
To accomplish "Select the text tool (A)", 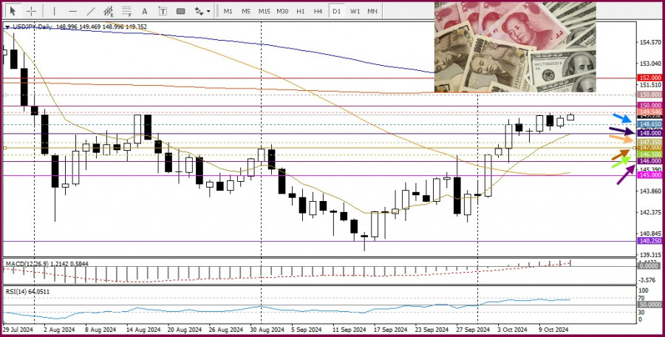I will 145,11.
